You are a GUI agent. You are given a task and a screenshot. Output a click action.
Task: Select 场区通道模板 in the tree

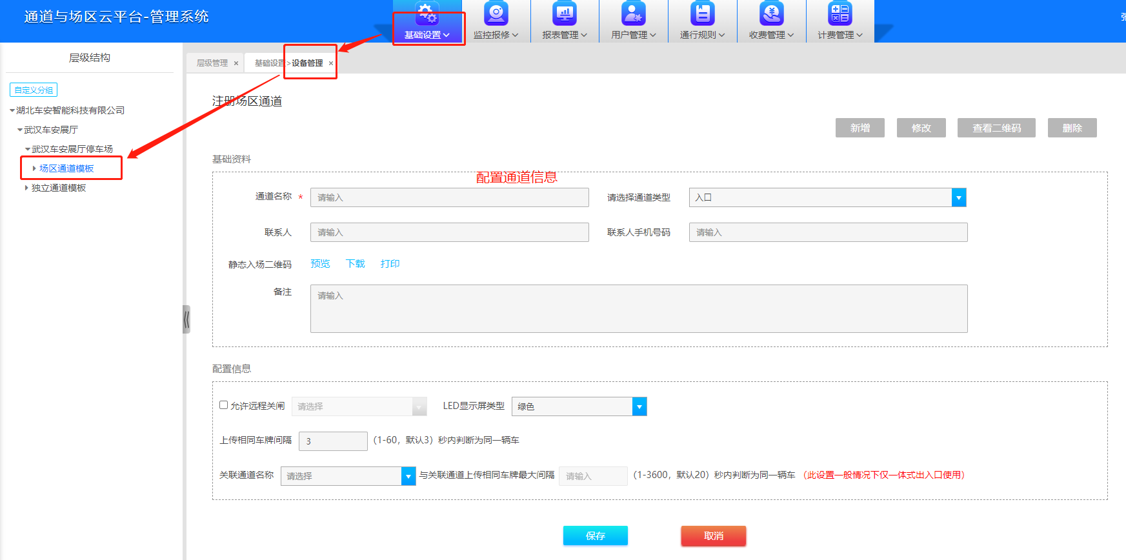[66, 168]
